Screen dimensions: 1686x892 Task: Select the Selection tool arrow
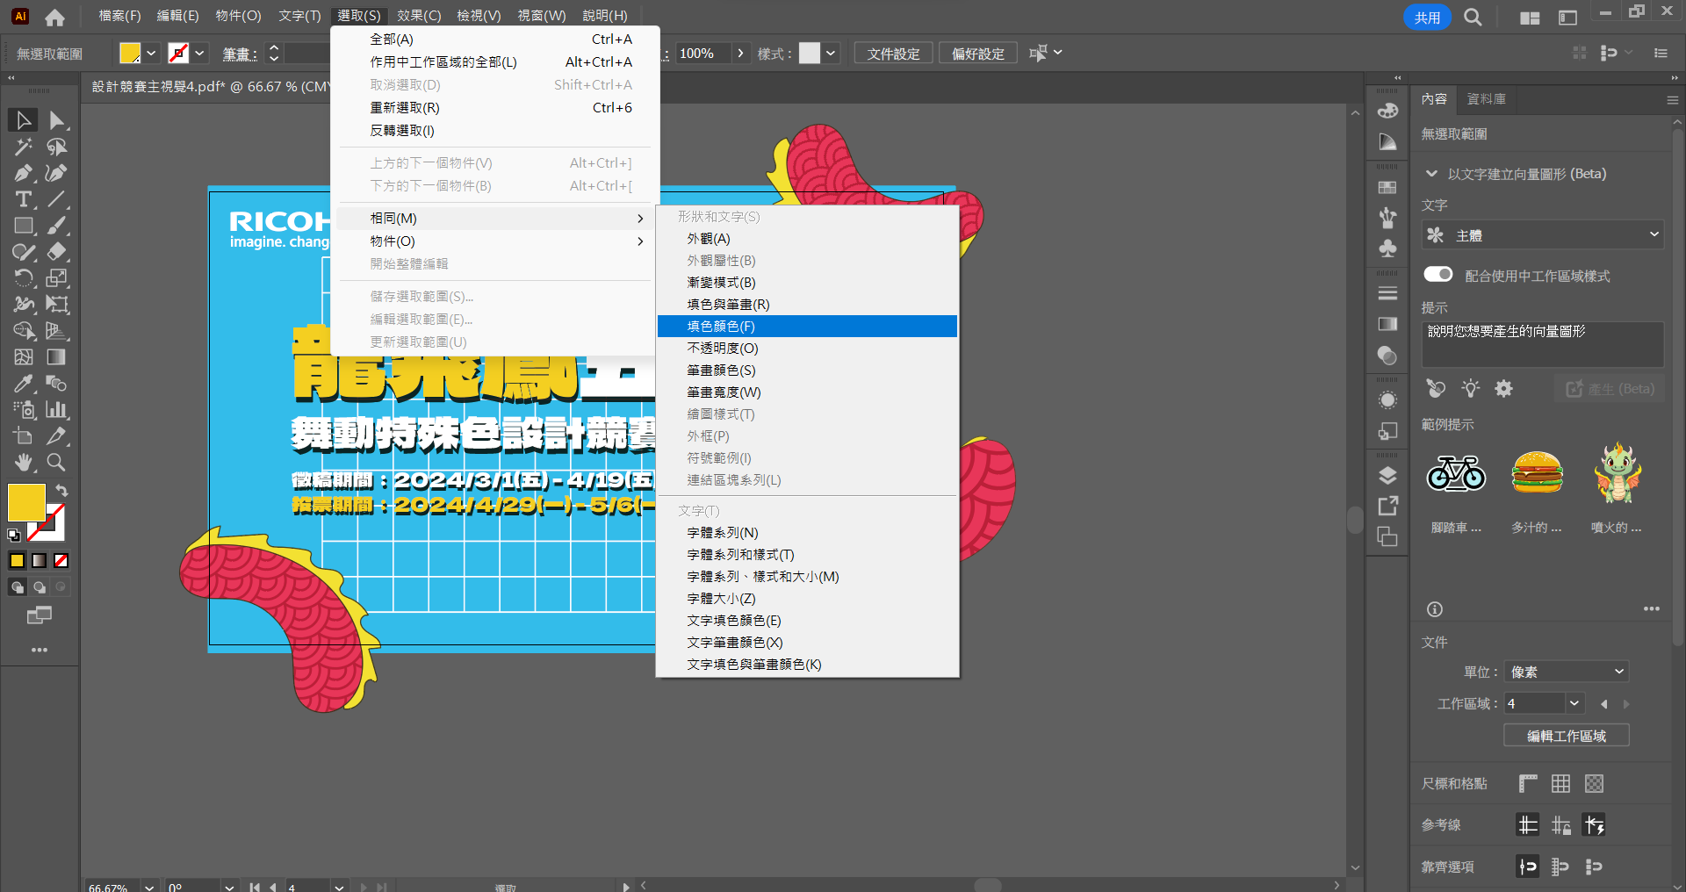(24, 120)
